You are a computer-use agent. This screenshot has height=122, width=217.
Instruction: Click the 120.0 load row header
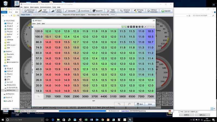(39, 31)
